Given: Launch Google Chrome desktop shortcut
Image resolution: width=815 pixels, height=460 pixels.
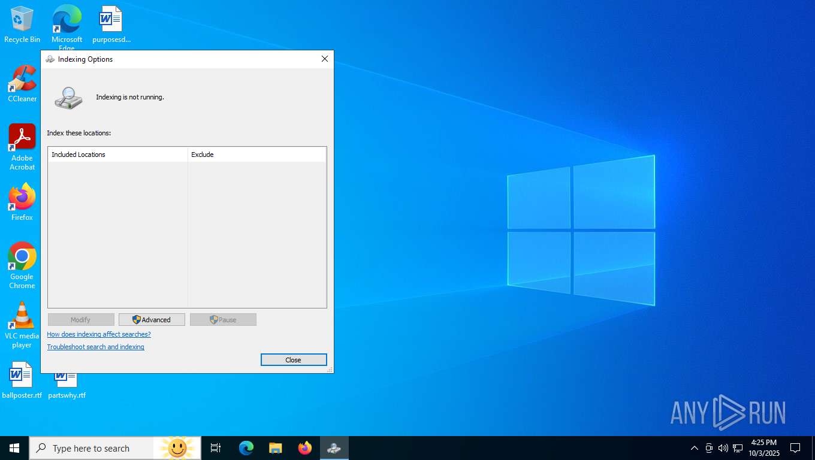Looking at the screenshot, I should pyautogui.click(x=22, y=266).
